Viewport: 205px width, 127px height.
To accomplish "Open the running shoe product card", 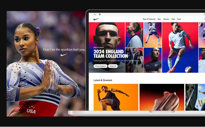I will (162, 97).
